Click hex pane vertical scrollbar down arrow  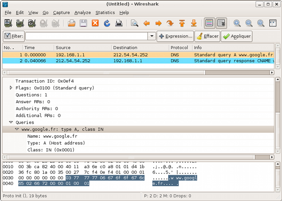pos(277,190)
